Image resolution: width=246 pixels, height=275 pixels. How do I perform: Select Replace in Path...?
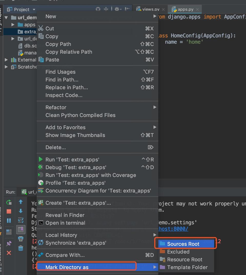point(97,87)
